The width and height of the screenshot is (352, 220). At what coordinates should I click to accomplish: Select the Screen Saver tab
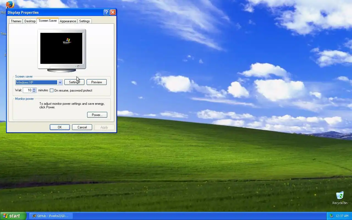click(x=48, y=21)
